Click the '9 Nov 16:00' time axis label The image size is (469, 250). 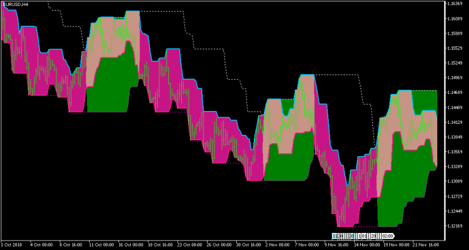[x=336, y=245]
